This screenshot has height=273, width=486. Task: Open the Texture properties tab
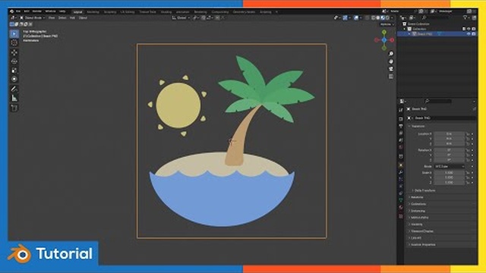(401, 216)
